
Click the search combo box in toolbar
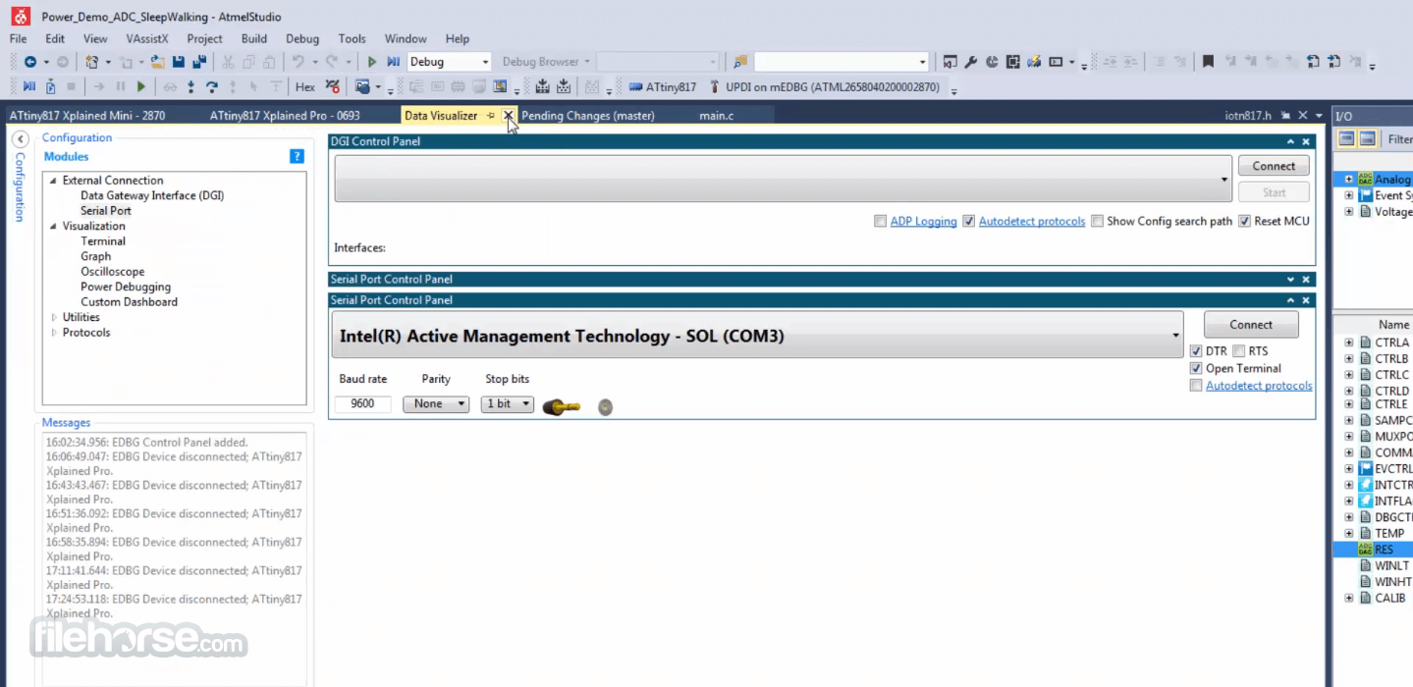pyautogui.click(x=841, y=62)
